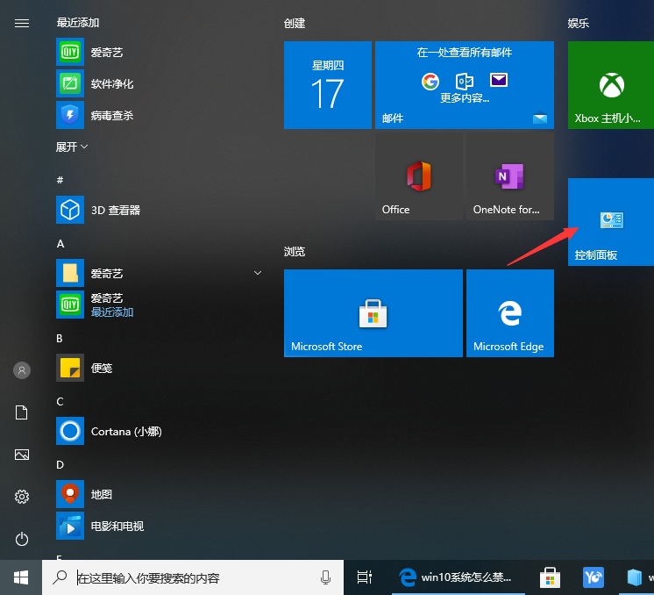Launch the OneNote tile
654x595 pixels.
pyautogui.click(x=509, y=177)
